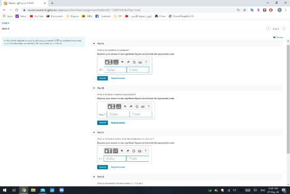290x194 pixels.
Task: Open the Facebook bookmark
Action: (x=103, y=16)
